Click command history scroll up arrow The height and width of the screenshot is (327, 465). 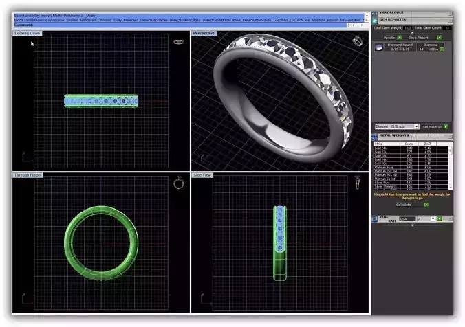pyautogui.click(x=367, y=15)
